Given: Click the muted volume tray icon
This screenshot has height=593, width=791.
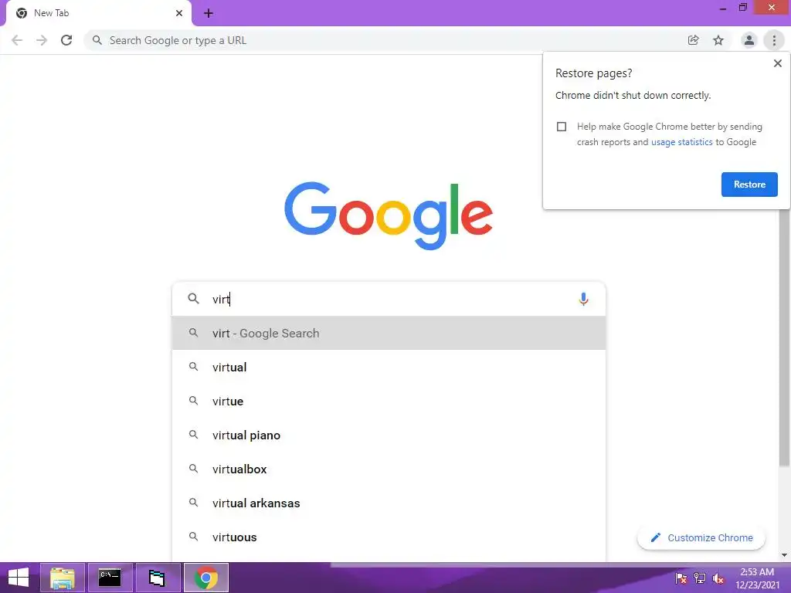Looking at the screenshot, I should [x=718, y=578].
